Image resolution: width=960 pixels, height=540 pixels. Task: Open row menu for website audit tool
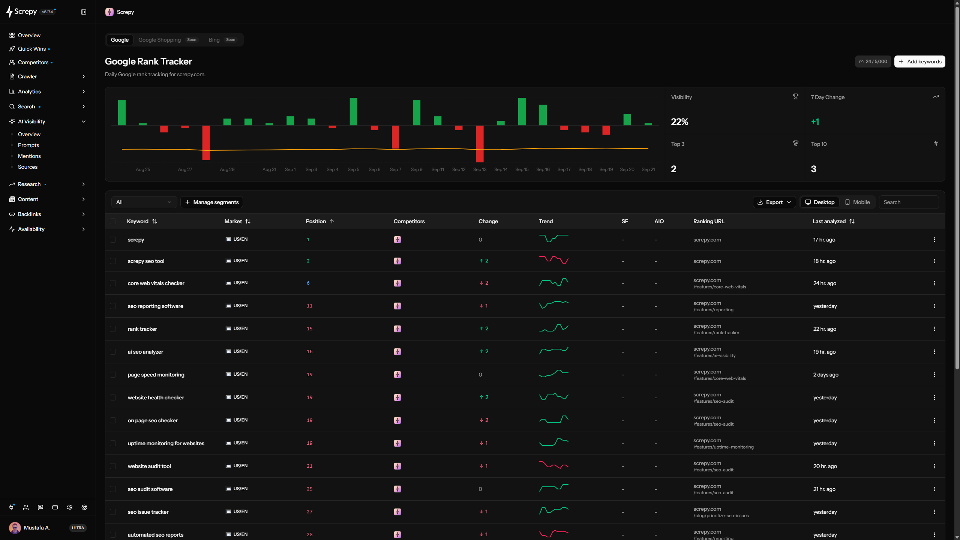click(934, 466)
